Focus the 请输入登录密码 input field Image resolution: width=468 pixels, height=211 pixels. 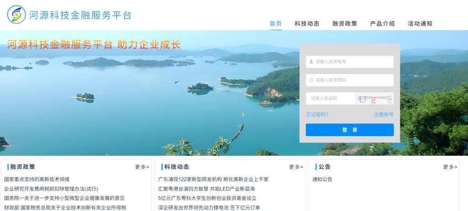coord(350,80)
